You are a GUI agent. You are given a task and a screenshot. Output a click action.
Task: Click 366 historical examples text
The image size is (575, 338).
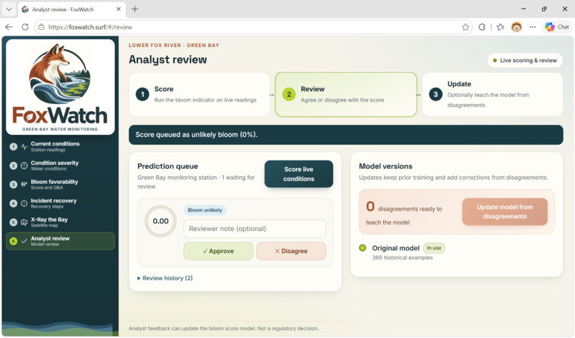point(402,257)
